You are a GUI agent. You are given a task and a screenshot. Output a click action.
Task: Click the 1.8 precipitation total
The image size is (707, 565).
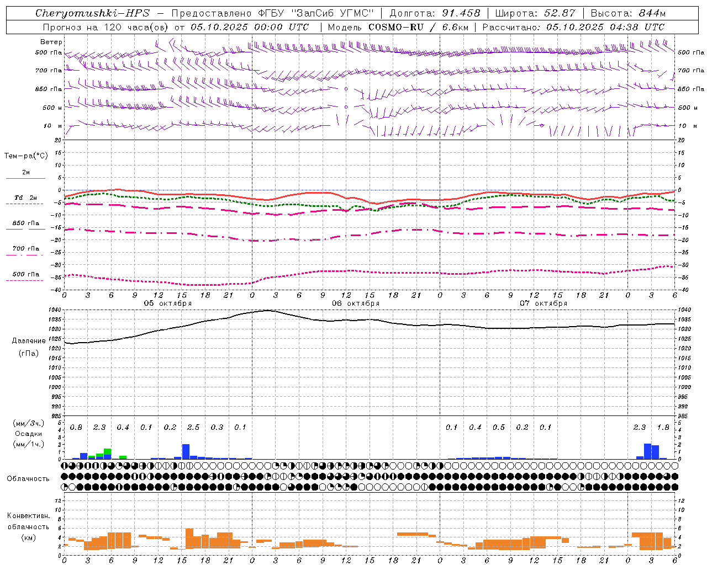coord(663,428)
